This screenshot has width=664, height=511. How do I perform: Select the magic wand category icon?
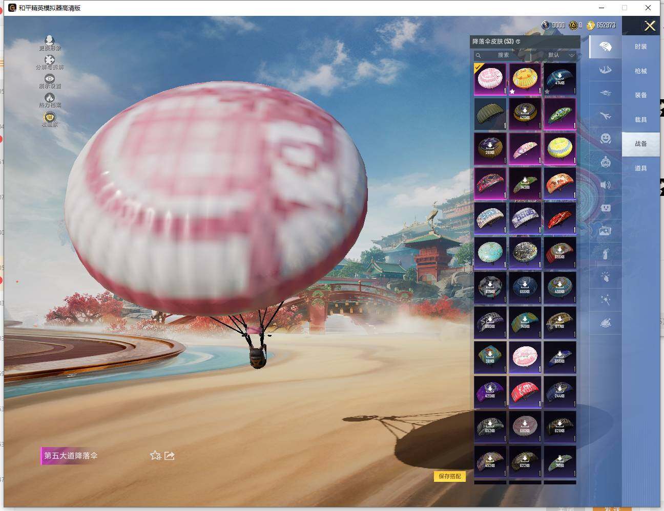coord(605,300)
